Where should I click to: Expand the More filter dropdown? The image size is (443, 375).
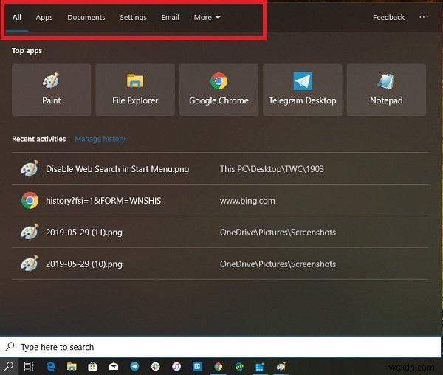(207, 18)
